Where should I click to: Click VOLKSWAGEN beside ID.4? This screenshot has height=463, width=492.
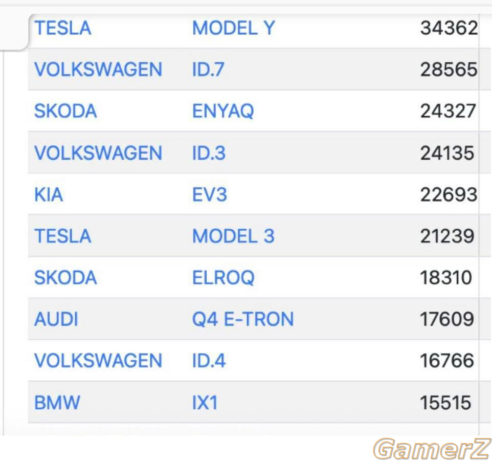98,360
